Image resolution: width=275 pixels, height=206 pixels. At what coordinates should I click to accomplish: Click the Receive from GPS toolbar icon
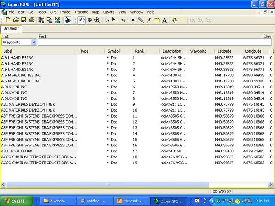tap(49, 20)
